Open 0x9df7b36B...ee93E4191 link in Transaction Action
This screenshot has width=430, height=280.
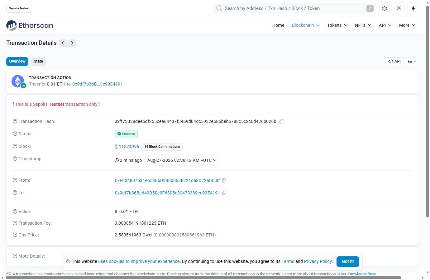(98, 84)
